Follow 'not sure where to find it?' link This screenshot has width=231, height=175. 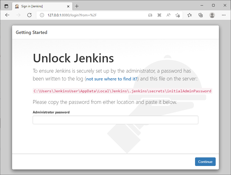tap(112, 79)
